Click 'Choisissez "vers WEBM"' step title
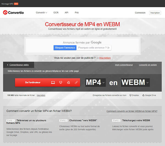 (x=83, y=120)
